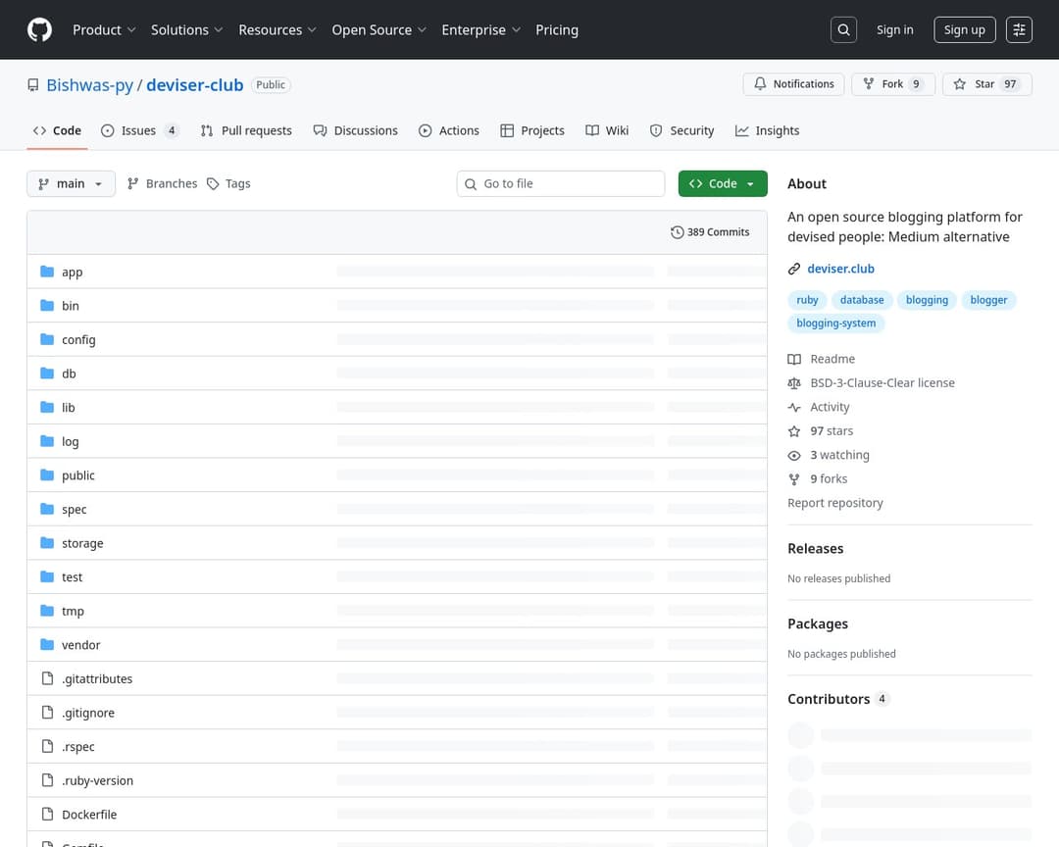Open the Pull requests tab
The height and width of the screenshot is (847, 1059).
(x=246, y=130)
